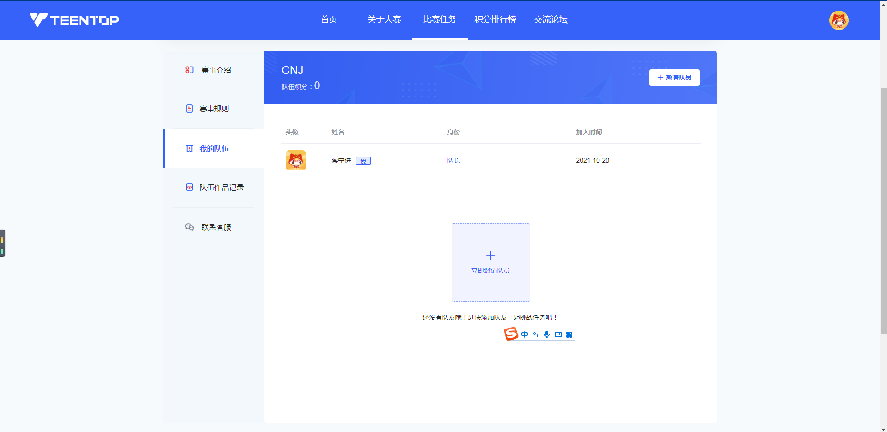Click the 队伍积分 score text
Image resolution: width=887 pixels, height=432 pixels.
[x=301, y=86]
